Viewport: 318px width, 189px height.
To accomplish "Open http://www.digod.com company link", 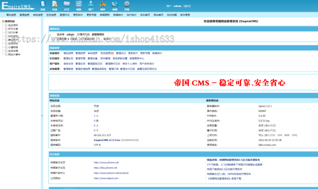I will pyautogui.click(x=106, y=178).
